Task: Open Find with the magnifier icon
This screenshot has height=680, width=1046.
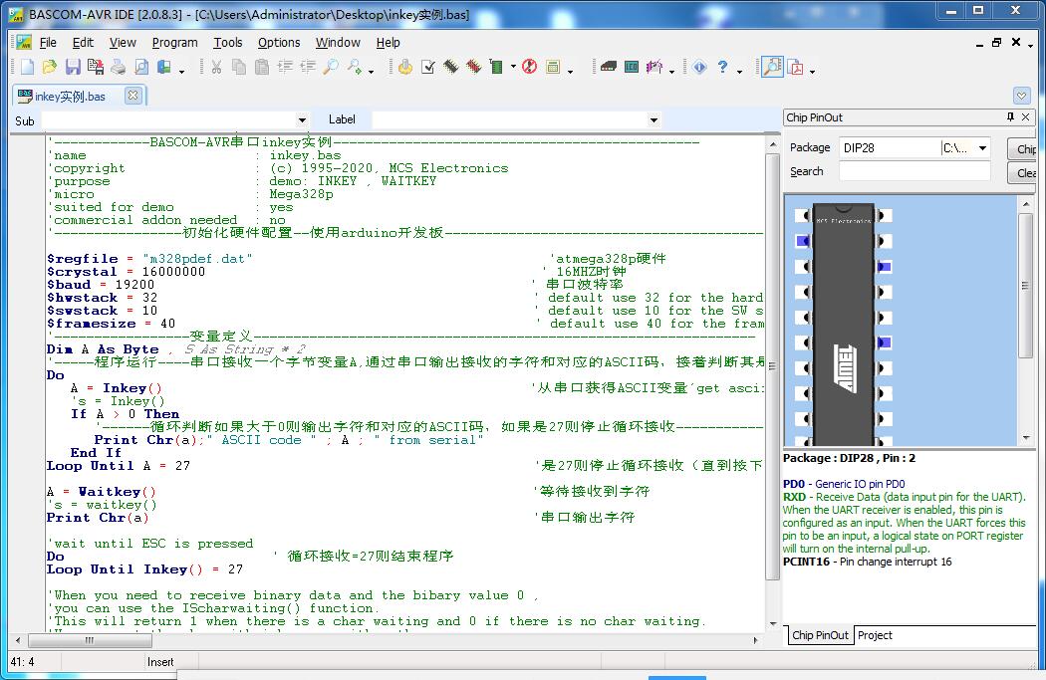Action: click(x=331, y=67)
